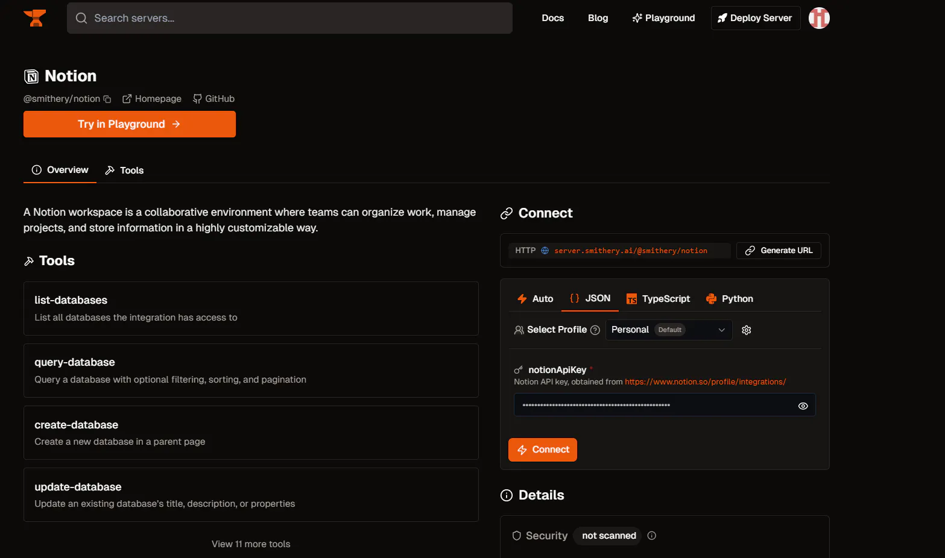Screen dimensions: 945x558
Task: Open the GitHub repository link
Action: click(214, 99)
